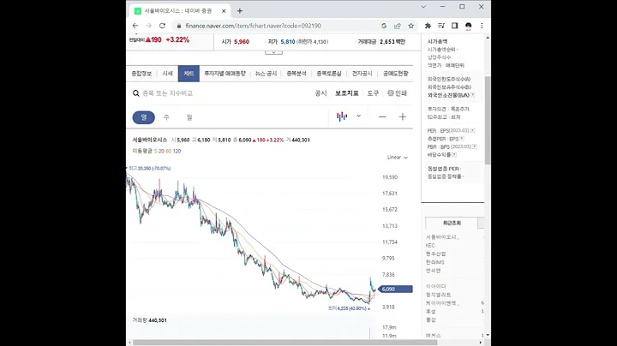Zoom out chart with minus icon
The width and height of the screenshot is (617, 346).
[x=382, y=116]
